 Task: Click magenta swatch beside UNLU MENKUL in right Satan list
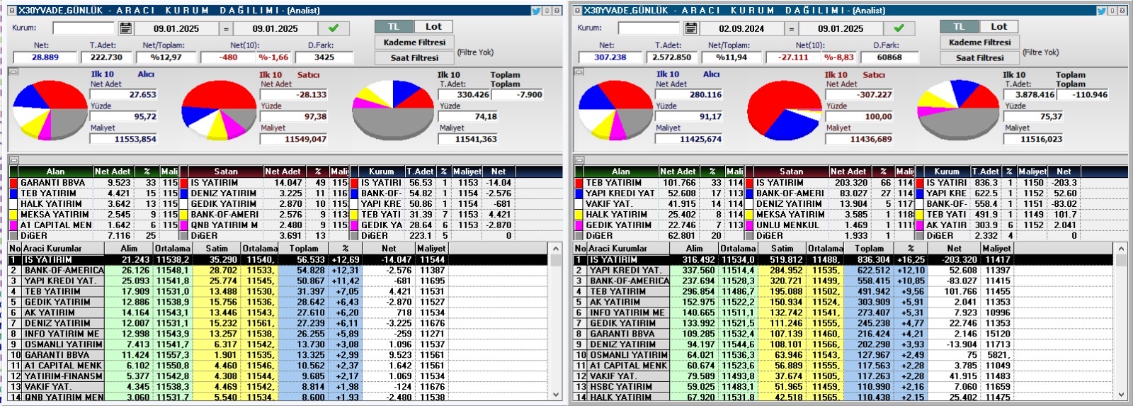tap(749, 225)
